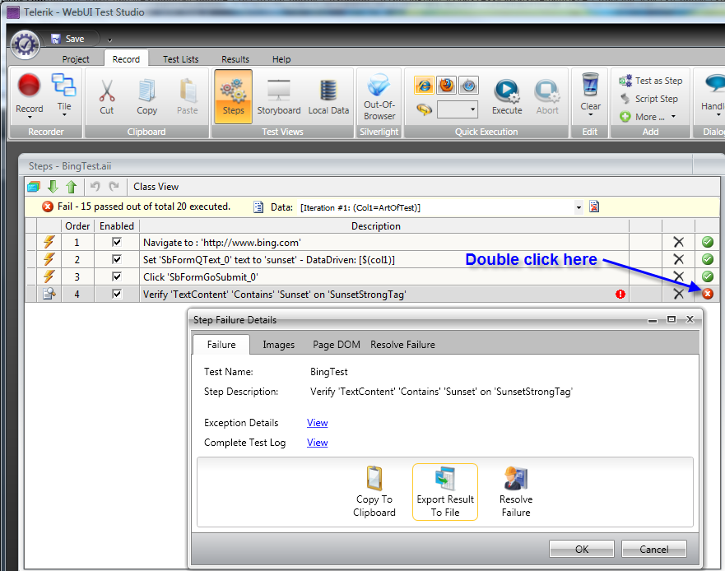Screen dimensions: 725x571
Task: Add a Test as Step
Action: [651, 81]
